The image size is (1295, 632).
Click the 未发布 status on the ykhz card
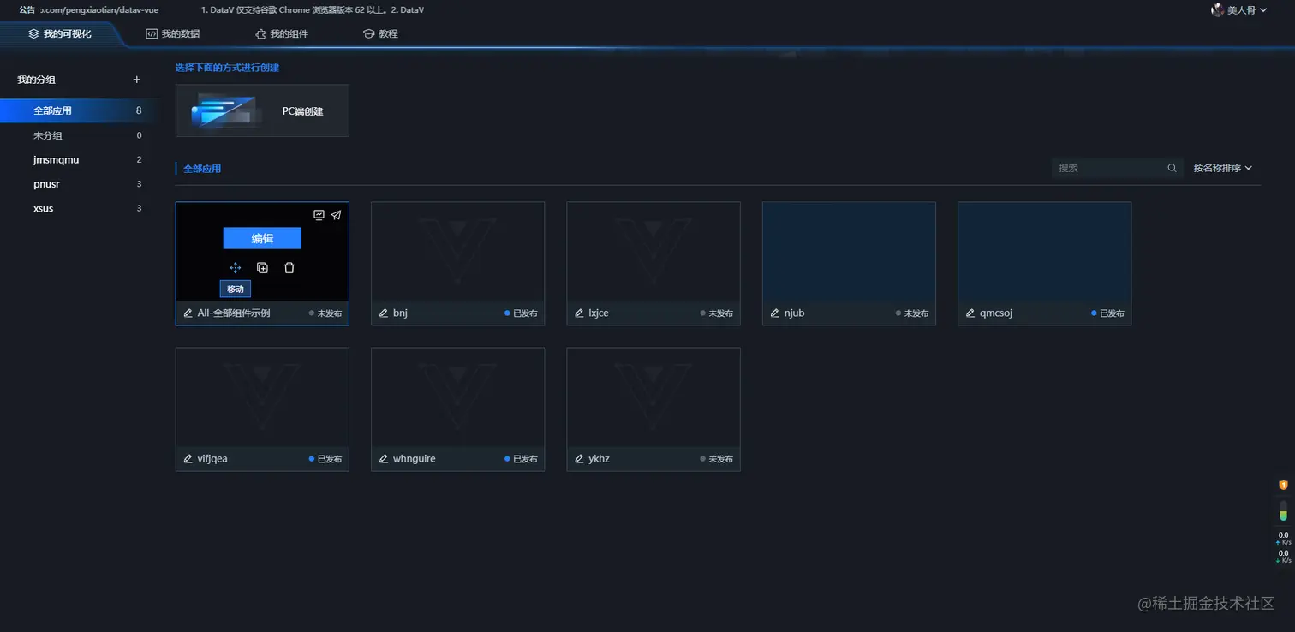tap(717, 459)
